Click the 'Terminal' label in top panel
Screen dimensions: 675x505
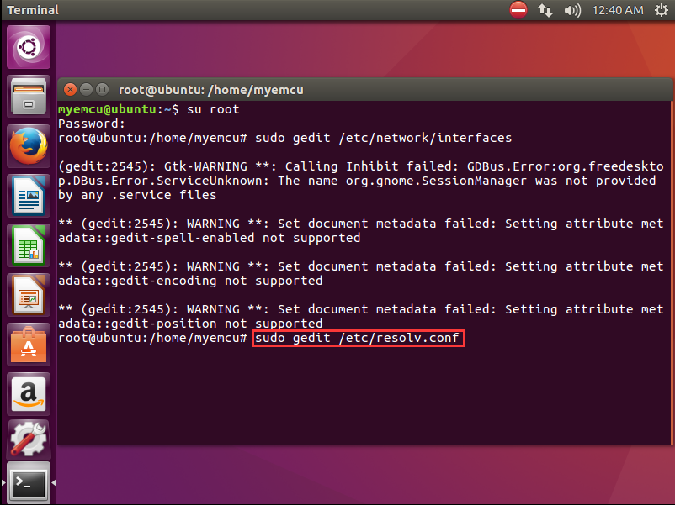coord(33,10)
